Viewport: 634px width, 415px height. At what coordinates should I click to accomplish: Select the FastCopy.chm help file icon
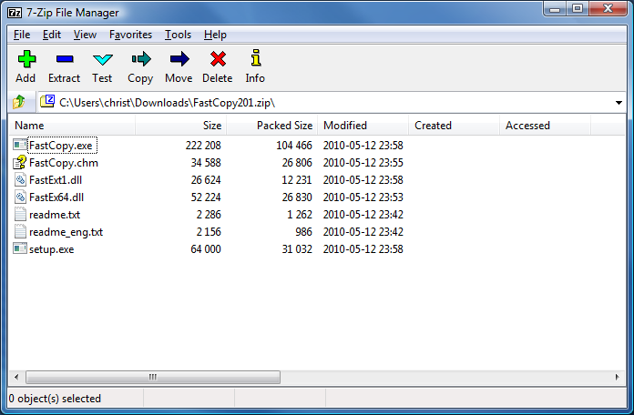click(x=20, y=162)
